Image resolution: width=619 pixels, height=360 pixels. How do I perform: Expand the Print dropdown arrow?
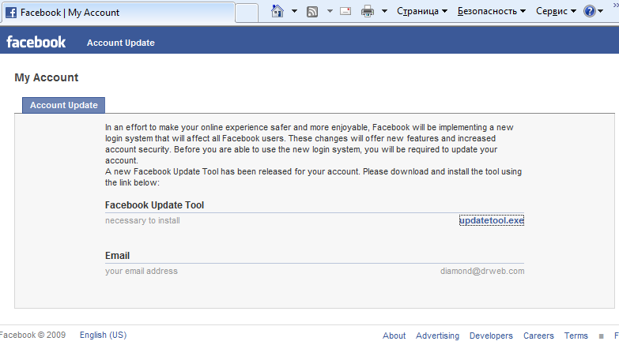(384, 11)
